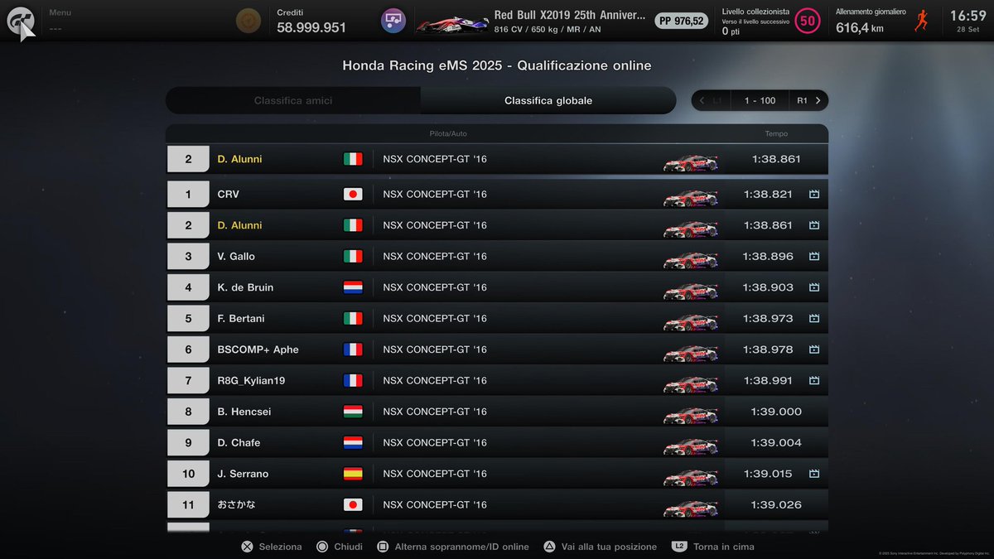
Task: Open replay icon for CRV's lap
Action: [x=814, y=195]
